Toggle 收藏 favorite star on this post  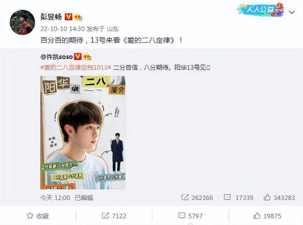[38, 216]
